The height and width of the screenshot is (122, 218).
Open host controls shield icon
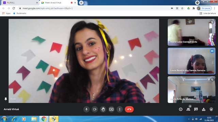pyautogui.click(x=211, y=109)
